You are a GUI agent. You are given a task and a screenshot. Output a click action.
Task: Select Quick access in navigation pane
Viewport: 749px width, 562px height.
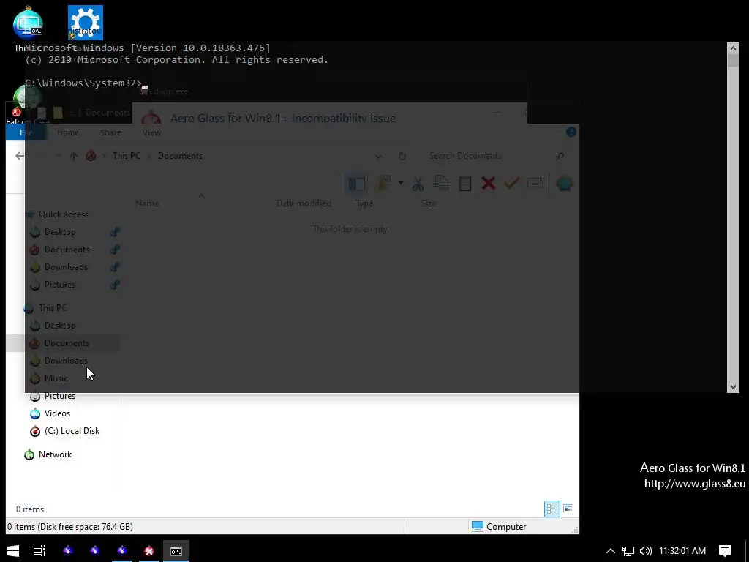pyautogui.click(x=64, y=214)
